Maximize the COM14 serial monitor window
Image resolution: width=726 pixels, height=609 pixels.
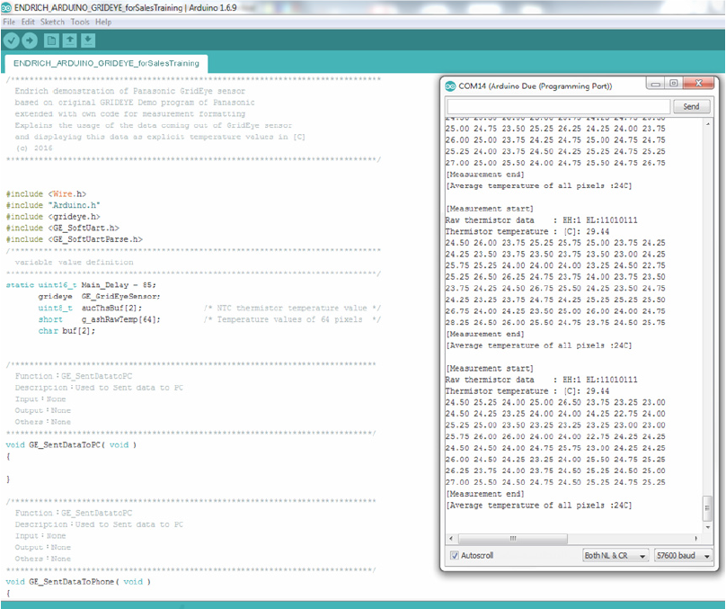[x=671, y=85]
